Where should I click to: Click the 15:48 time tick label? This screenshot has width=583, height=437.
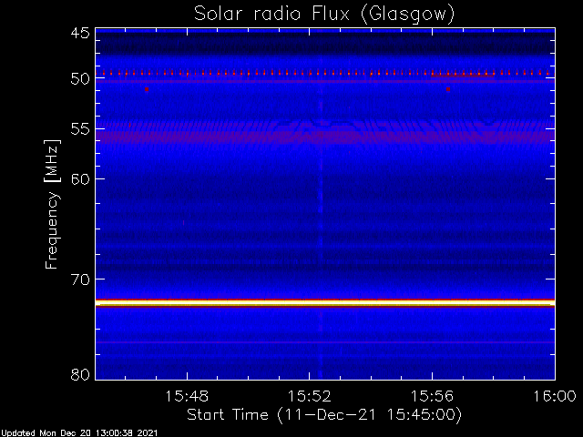click(x=187, y=396)
